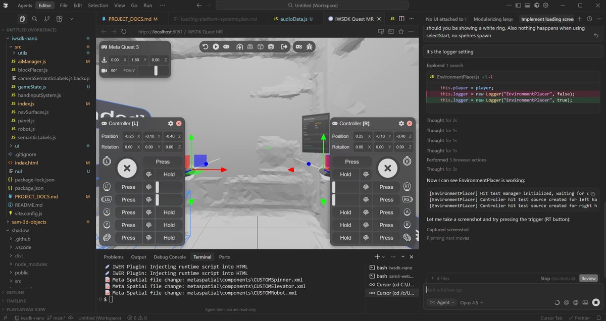
Task: Click the Review button in the Cursor panel
Action: point(588,278)
